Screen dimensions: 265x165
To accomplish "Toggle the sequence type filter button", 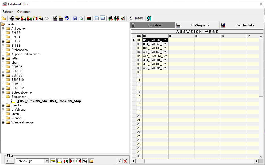I will (59, 161).
